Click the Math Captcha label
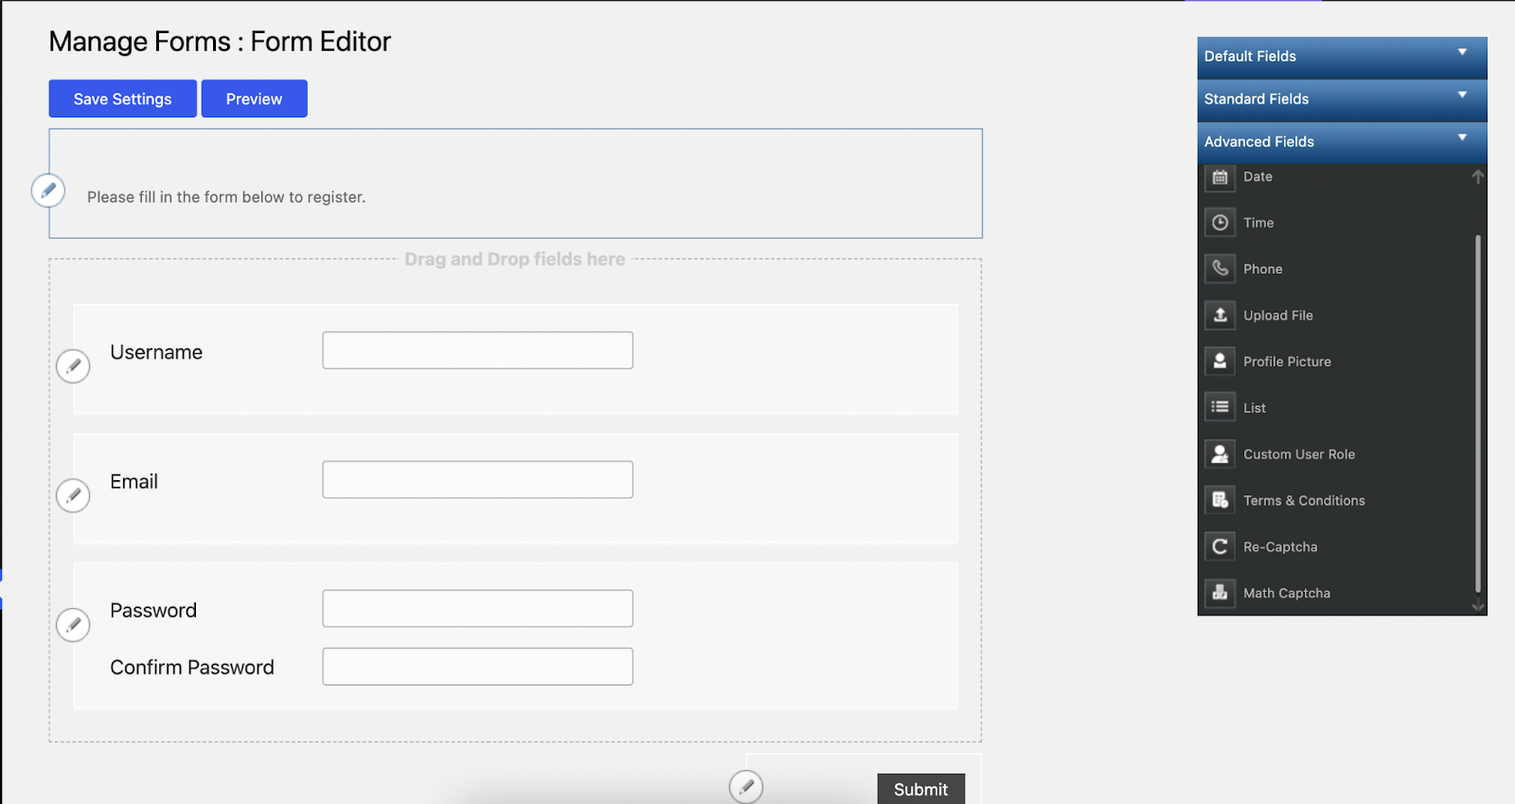 (1287, 594)
